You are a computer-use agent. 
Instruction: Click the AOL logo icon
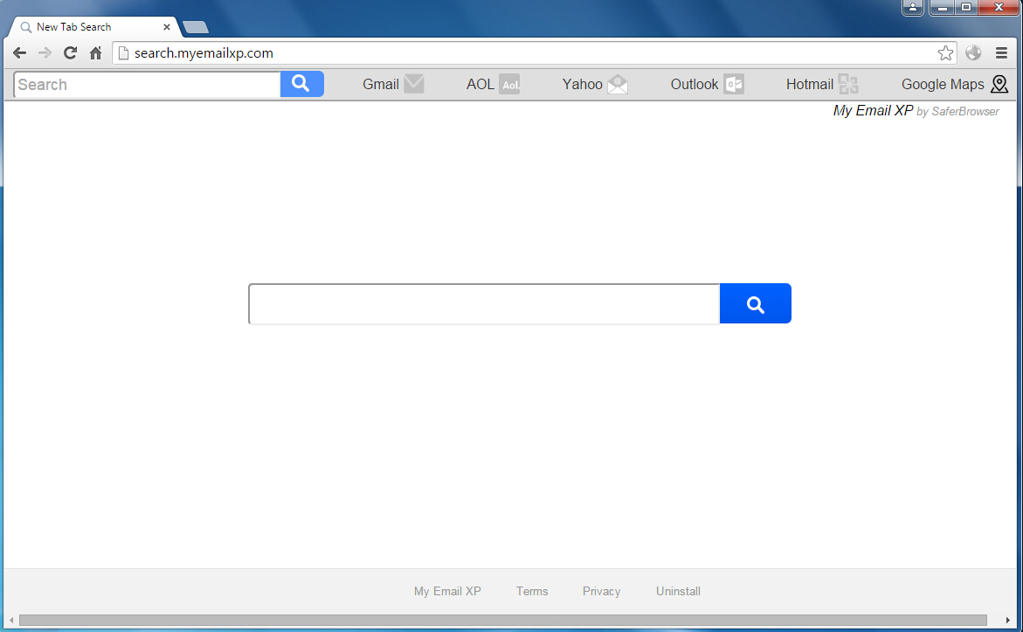[509, 84]
